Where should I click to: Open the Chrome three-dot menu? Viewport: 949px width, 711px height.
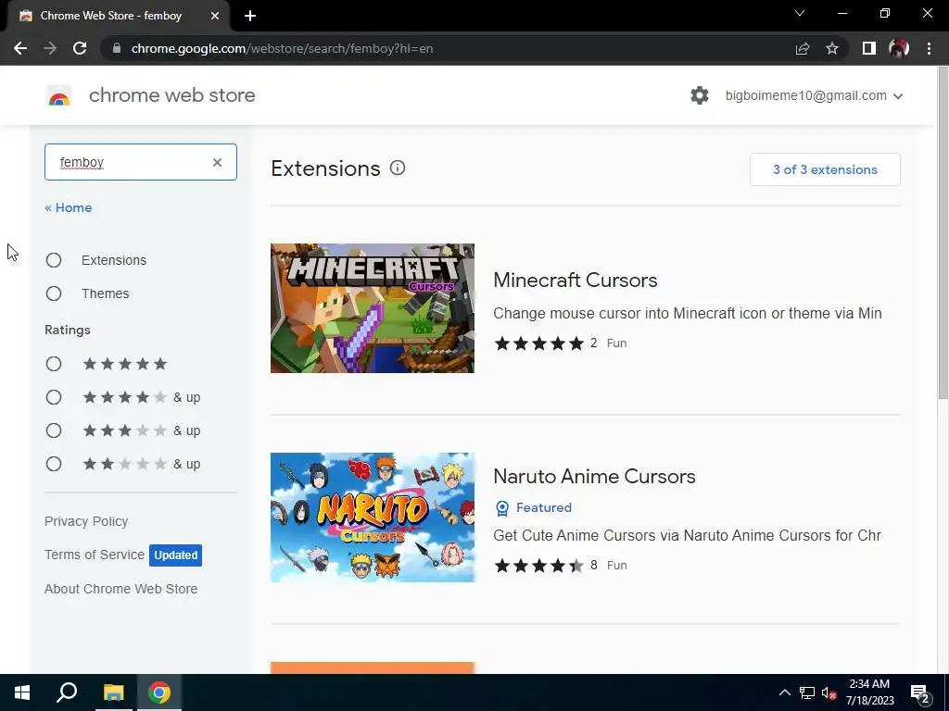(x=929, y=48)
